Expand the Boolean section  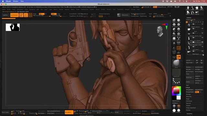188,94
